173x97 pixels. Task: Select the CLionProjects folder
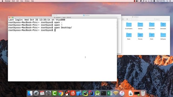point(129,26)
